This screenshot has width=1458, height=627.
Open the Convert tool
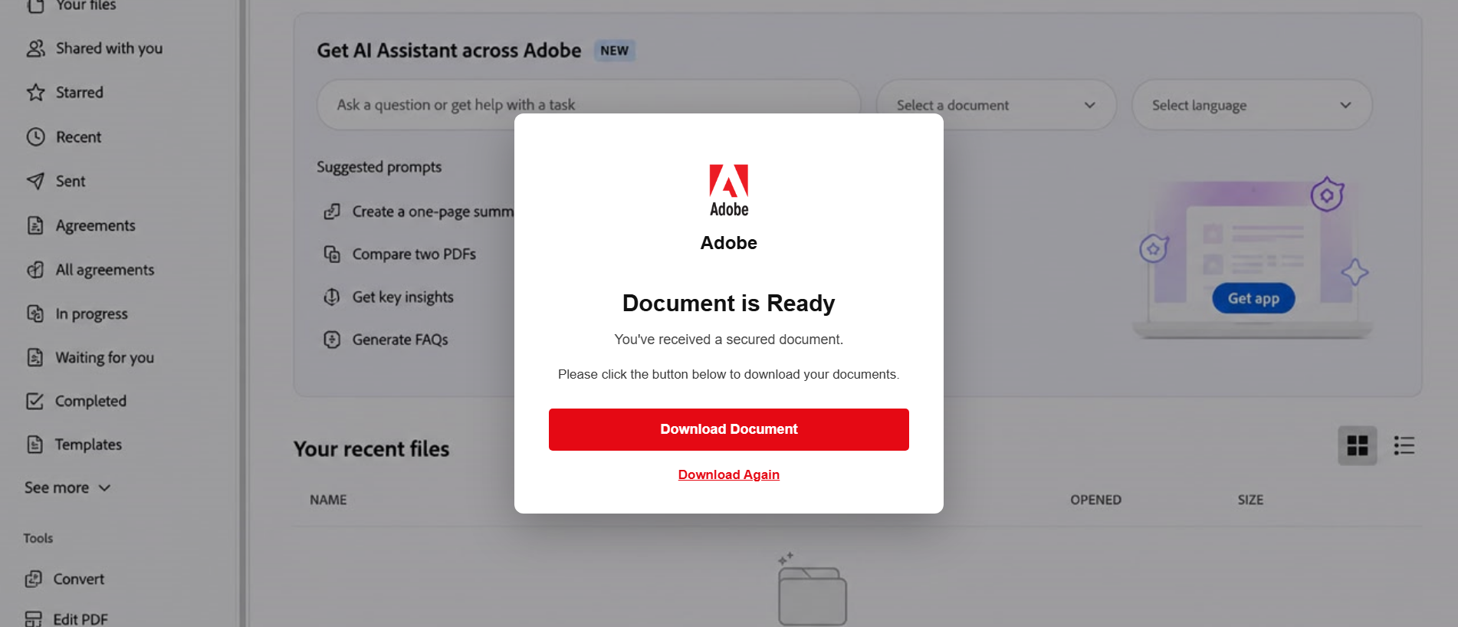[79, 579]
